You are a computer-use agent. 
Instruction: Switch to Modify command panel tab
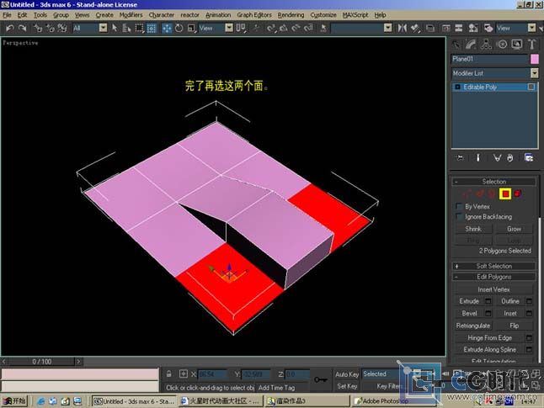[471, 45]
